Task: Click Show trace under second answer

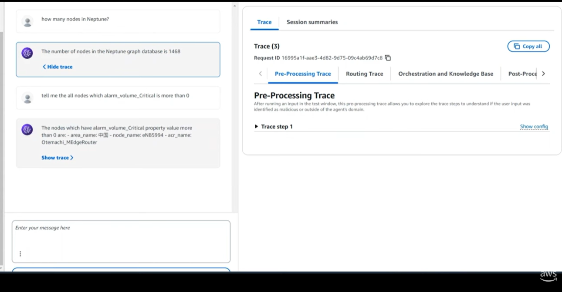Action: (58, 158)
